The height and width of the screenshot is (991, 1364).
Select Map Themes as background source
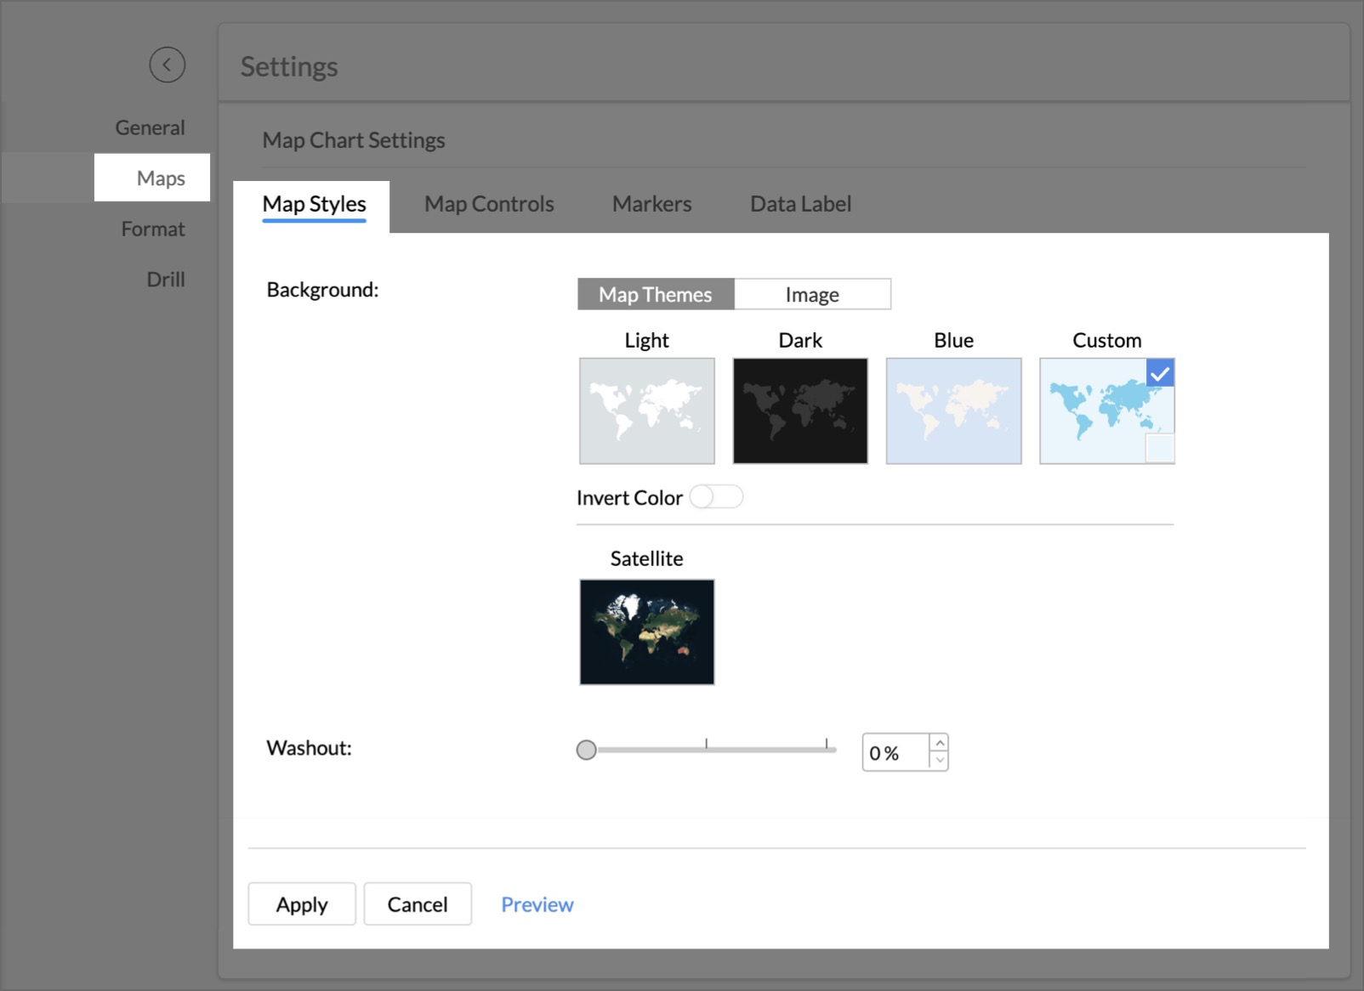[x=655, y=294]
